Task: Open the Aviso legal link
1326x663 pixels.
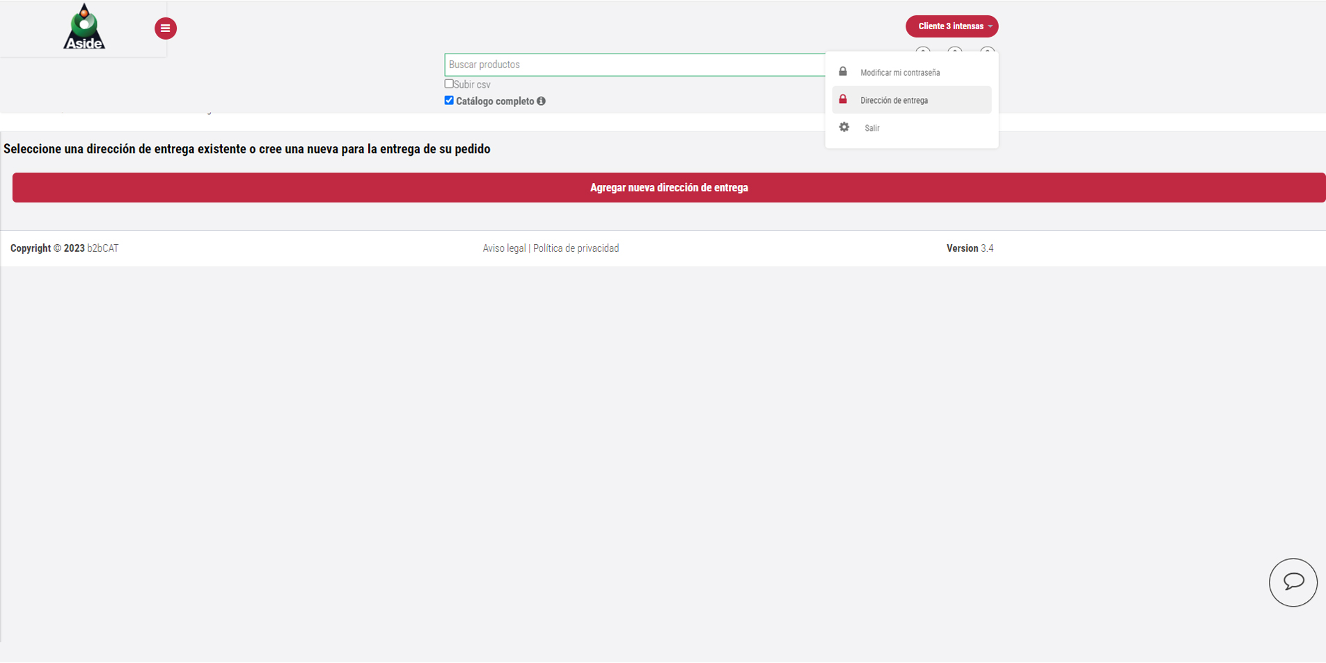Action: pos(504,248)
